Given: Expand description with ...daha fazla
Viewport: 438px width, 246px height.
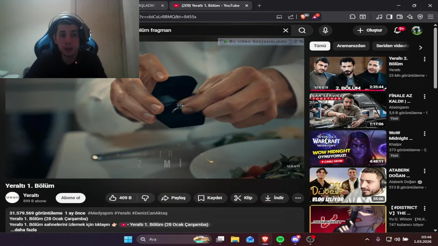Looking at the screenshot, I should click(23, 230).
